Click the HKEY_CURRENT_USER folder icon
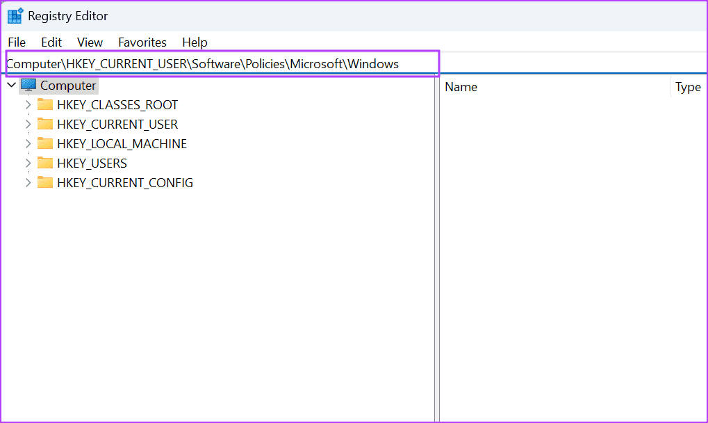This screenshot has width=708, height=423. click(x=44, y=124)
